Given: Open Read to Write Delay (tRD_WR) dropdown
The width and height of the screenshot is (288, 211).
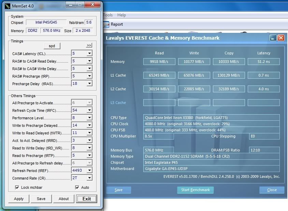Looking at the screenshot, I should pyautogui.click(x=89, y=148).
